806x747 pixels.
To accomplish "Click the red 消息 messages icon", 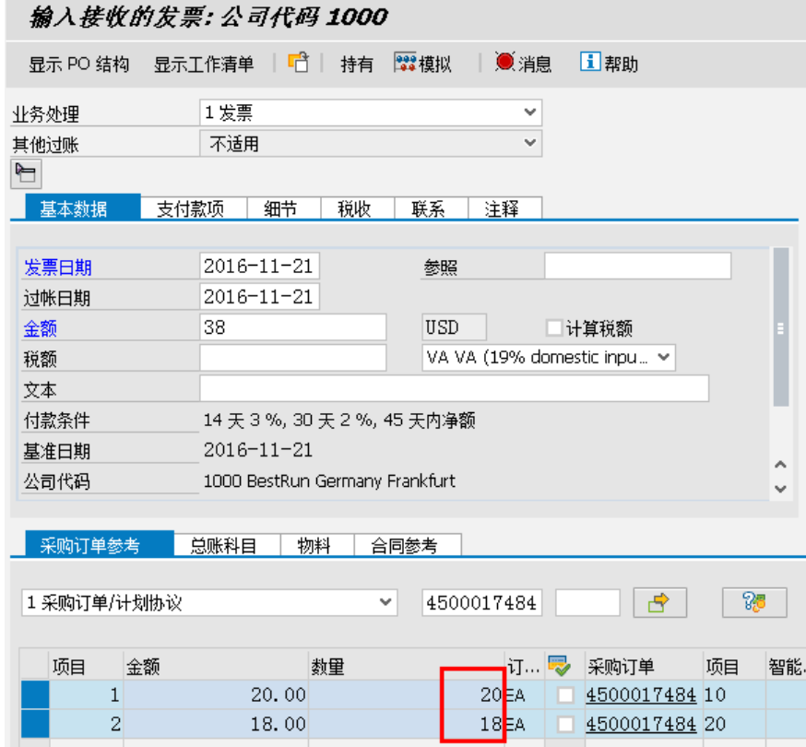I will (x=504, y=62).
